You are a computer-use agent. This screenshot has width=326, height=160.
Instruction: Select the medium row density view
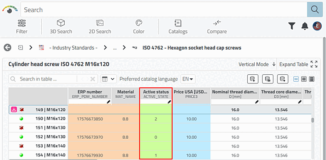tap(304, 79)
